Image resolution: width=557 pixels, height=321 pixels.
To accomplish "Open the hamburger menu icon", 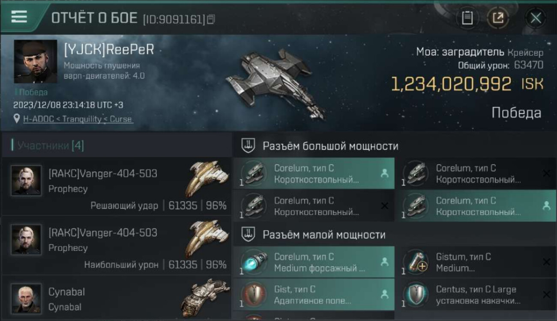I will (x=19, y=17).
